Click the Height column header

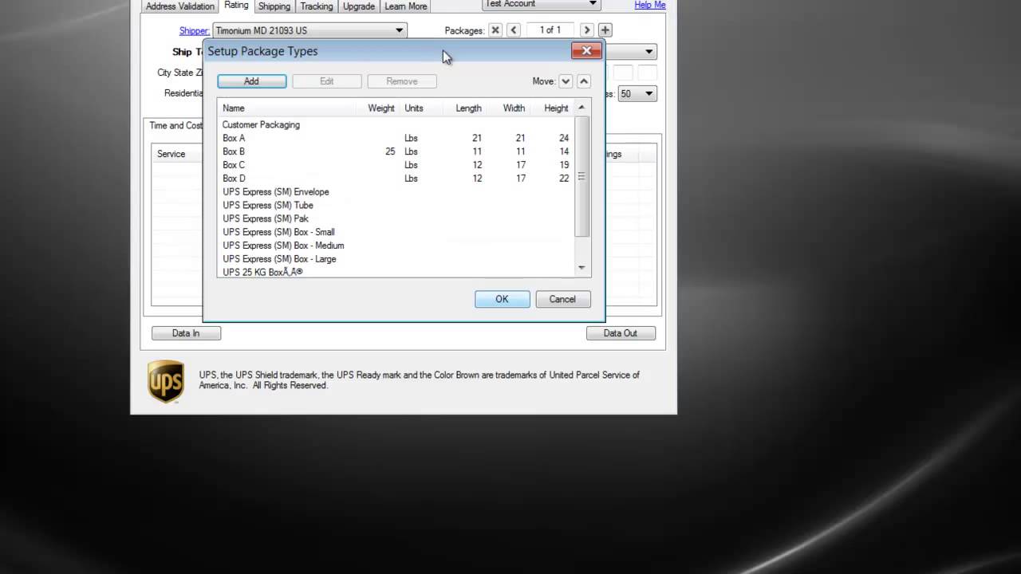tap(552, 108)
